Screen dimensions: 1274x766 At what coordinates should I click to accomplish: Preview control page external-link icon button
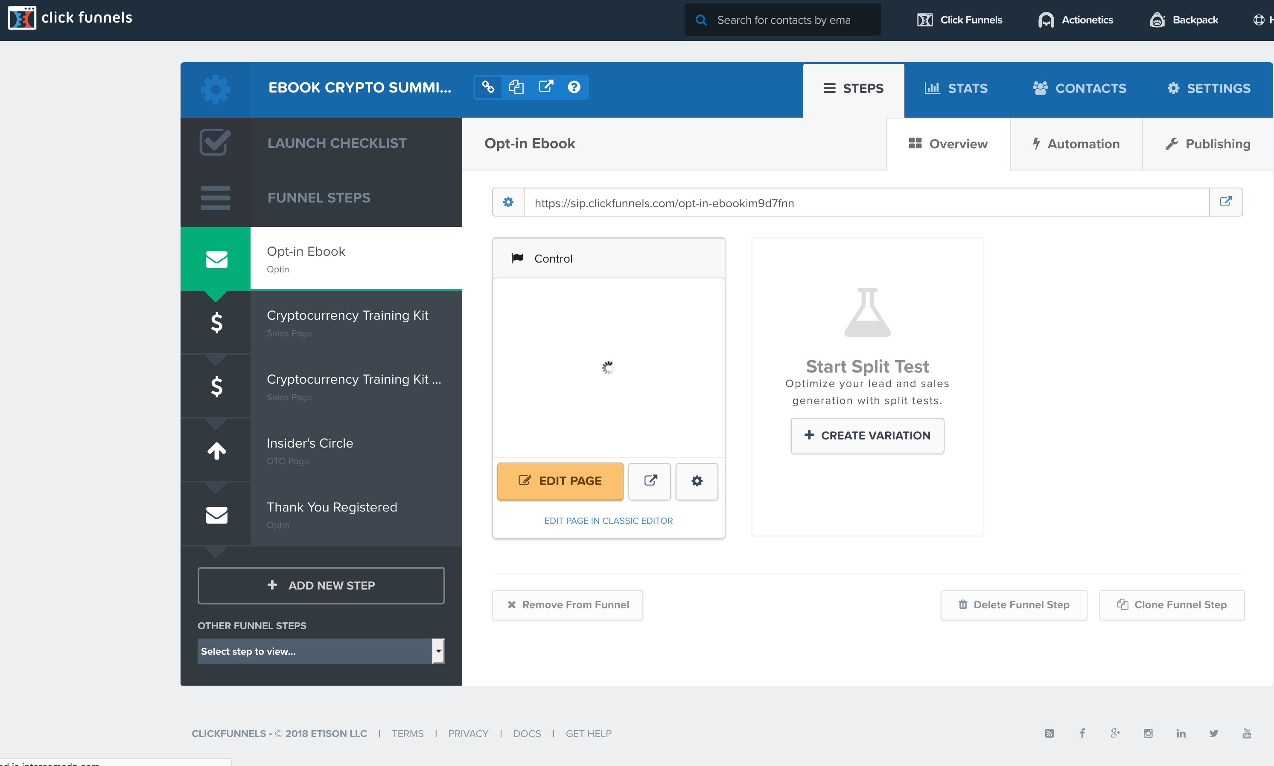tap(650, 481)
